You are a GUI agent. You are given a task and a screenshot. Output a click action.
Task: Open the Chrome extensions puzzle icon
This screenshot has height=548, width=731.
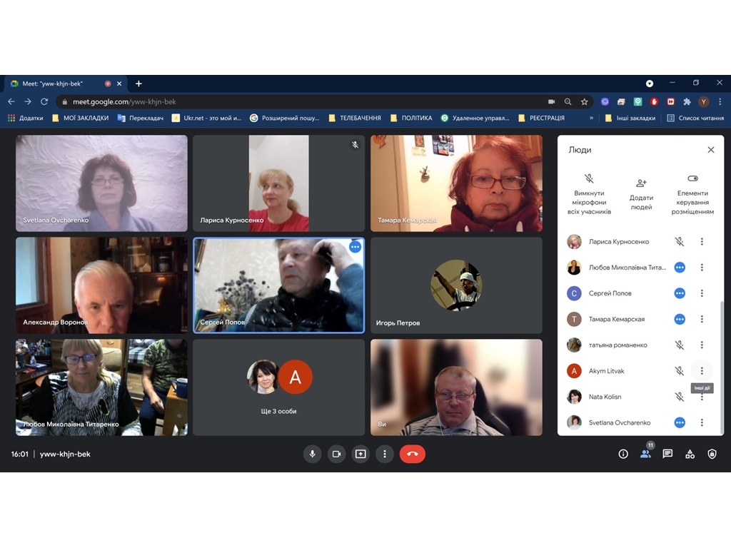pyautogui.click(x=687, y=101)
